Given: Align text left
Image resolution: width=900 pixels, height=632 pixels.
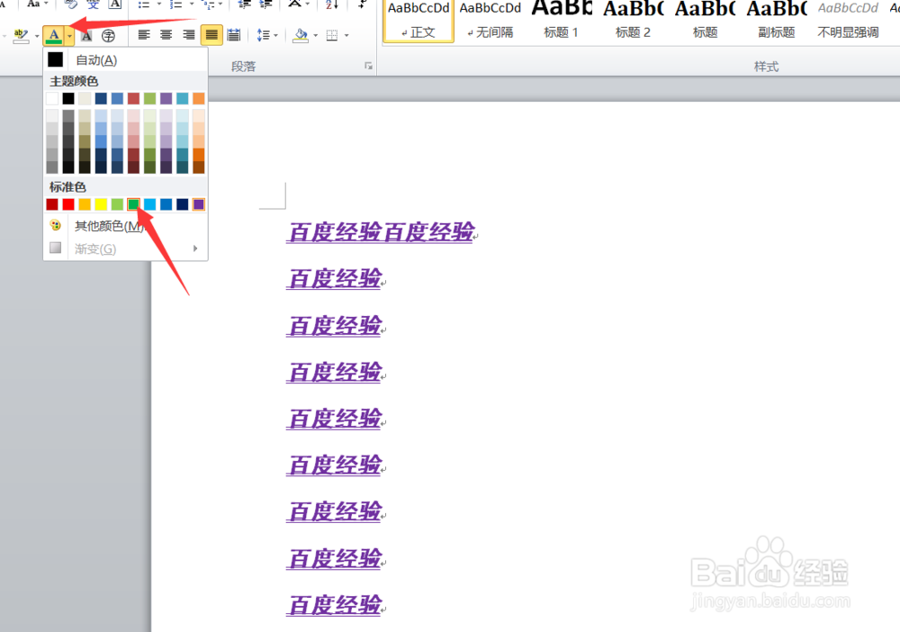Looking at the screenshot, I should pos(143,35).
